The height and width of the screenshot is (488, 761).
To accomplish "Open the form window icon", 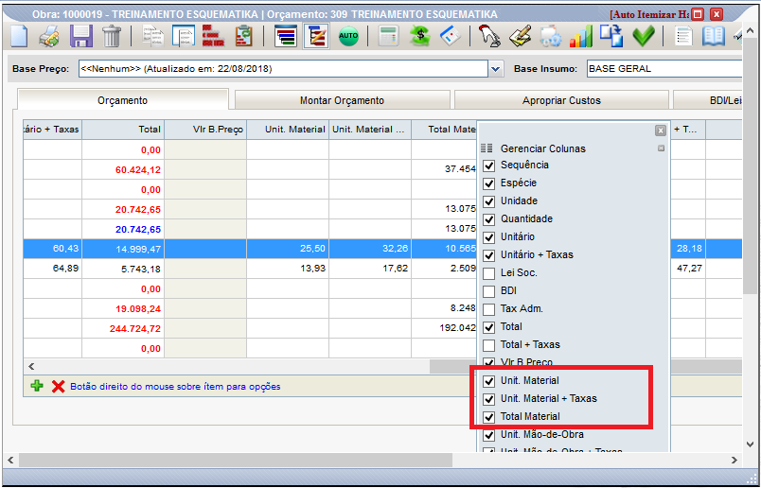I will 184,36.
